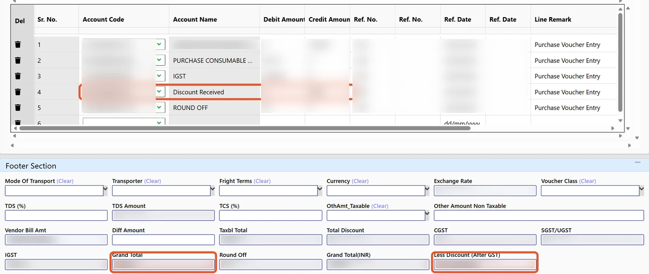649x274 pixels.
Task: Open Account Code dropdown in row 1
Action: click(159, 44)
